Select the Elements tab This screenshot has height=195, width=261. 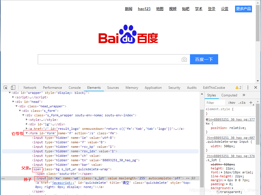94,88
